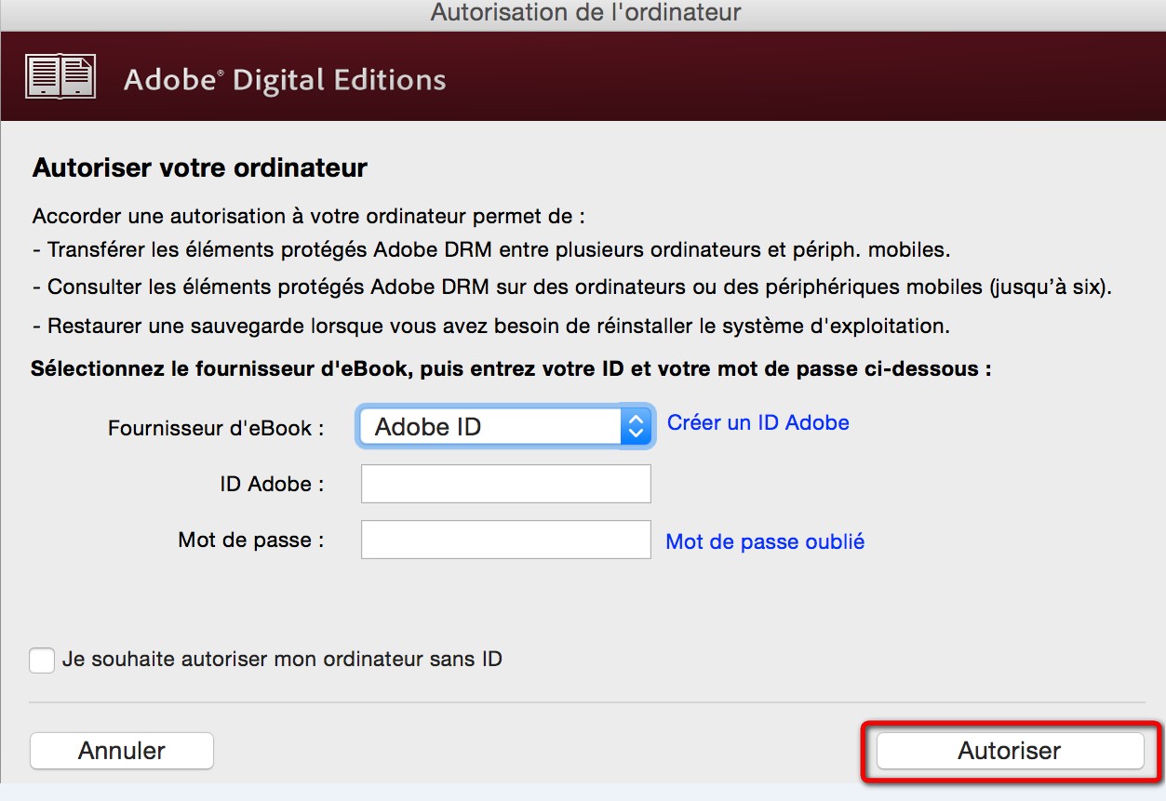Screen dimensions: 1166x801
Task: Click the bold "Sélectionnez le fournisseur d'eBook" instruction
Action: (511, 369)
